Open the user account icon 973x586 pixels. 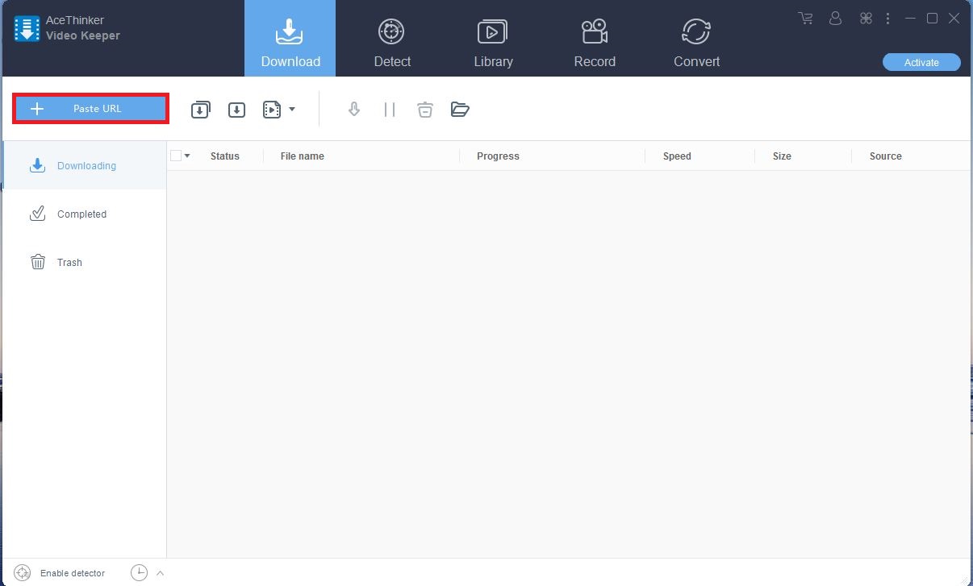pyautogui.click(x=835, y=18)
